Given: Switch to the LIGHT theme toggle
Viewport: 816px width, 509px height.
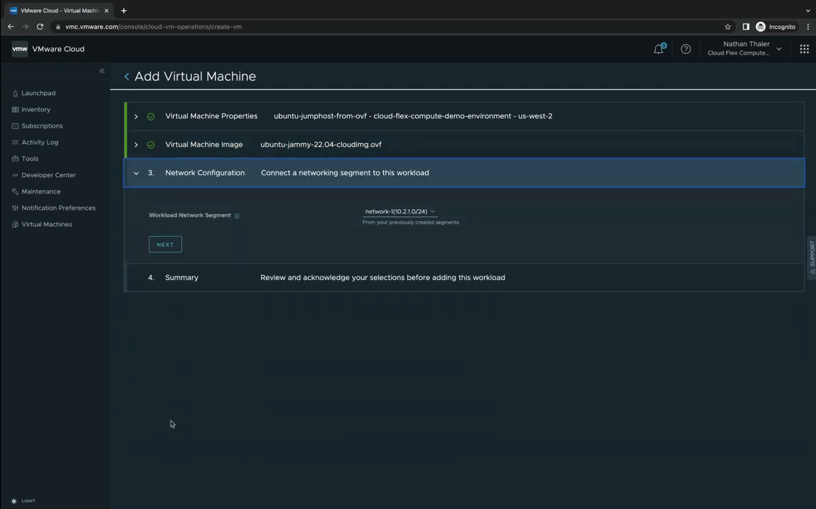Looking at the screenshot, I should pos(23,501).
